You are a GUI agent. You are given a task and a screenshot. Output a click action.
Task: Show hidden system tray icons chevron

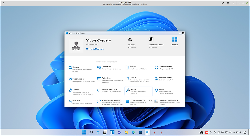[234, 132]
